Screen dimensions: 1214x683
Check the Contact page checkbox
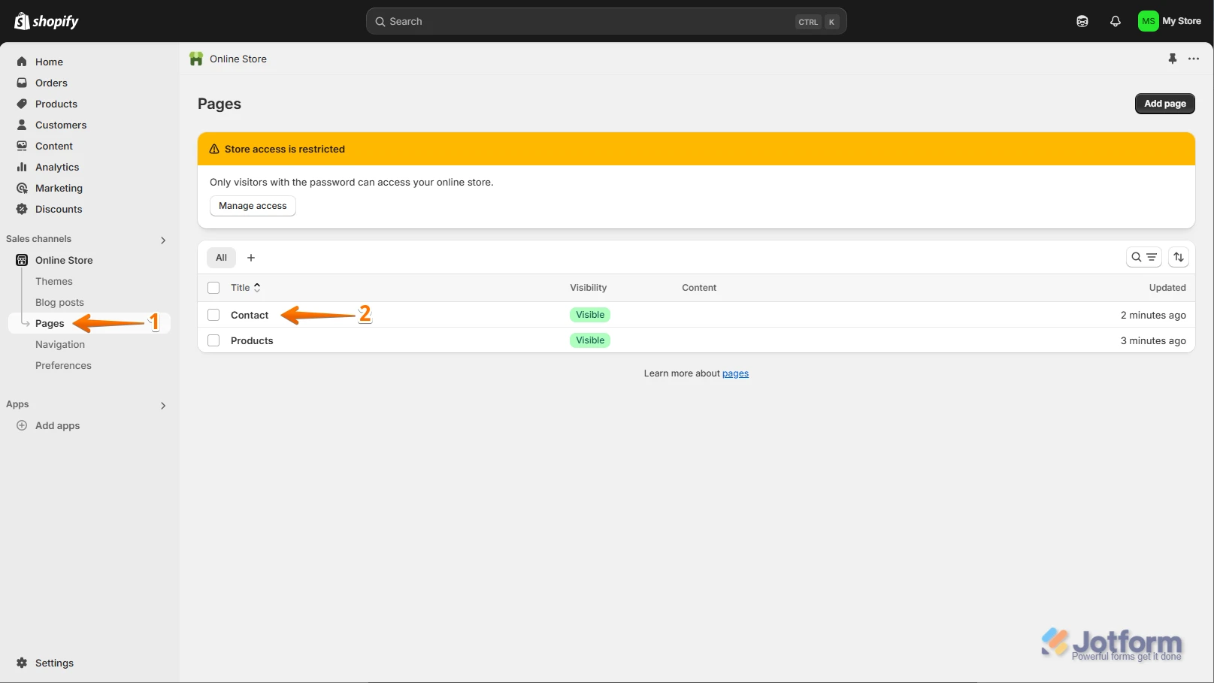coord(213,314)
